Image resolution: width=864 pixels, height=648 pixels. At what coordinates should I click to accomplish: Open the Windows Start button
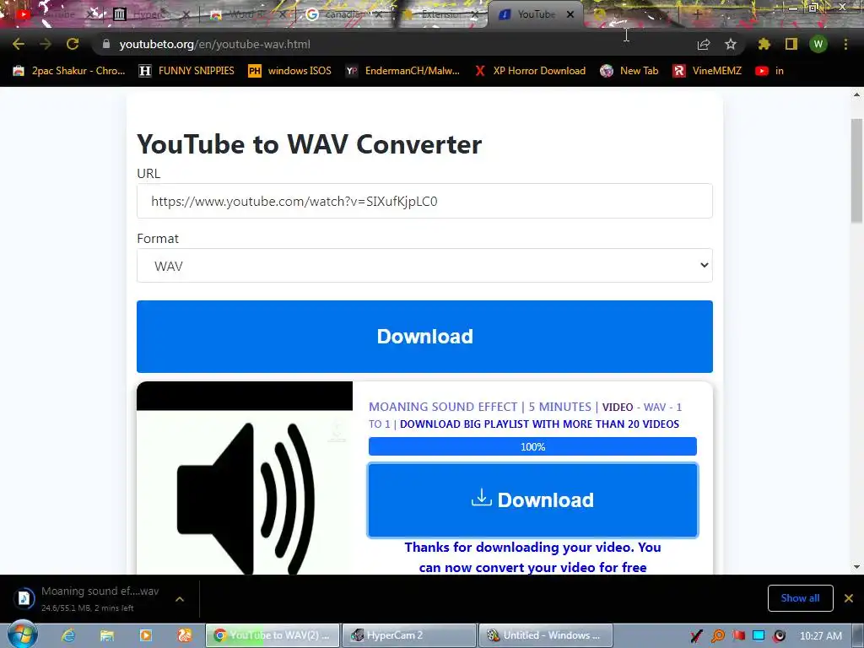[x=23, y=634]
